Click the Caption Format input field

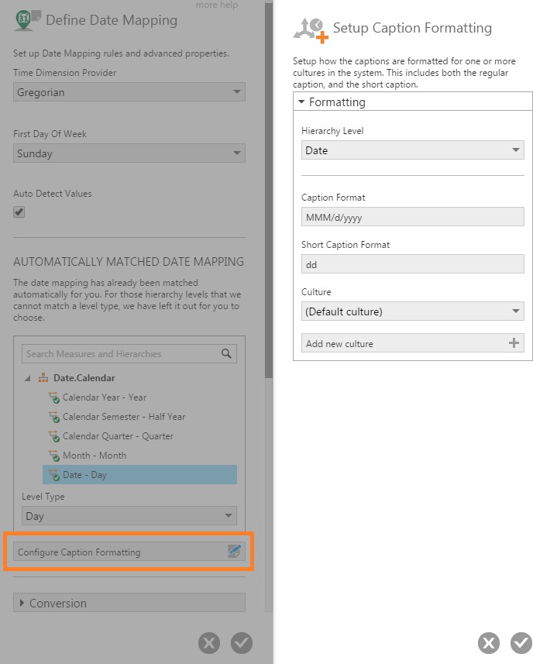[x=411, y=217]
